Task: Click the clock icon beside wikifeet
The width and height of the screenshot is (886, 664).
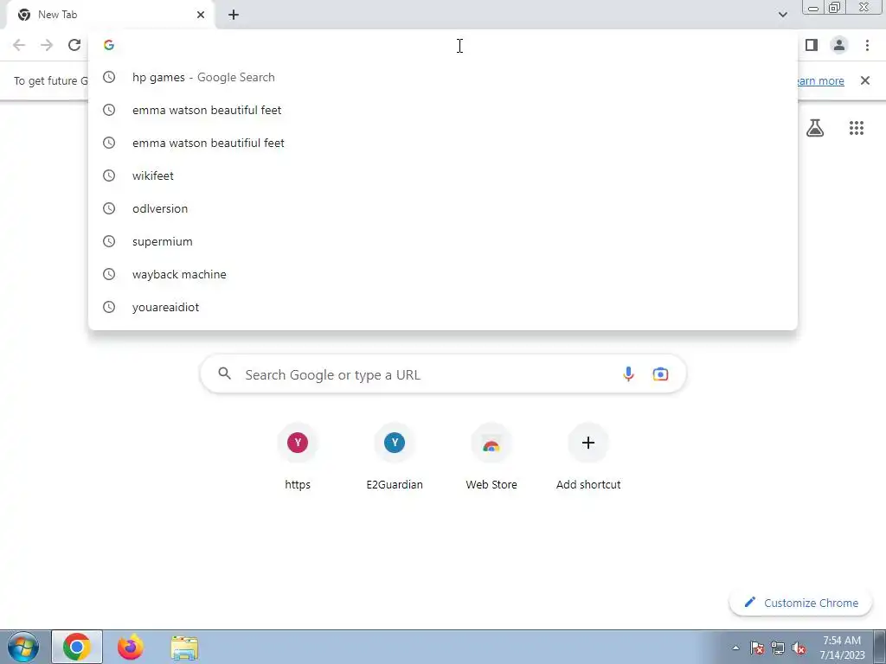Action: (109, 176)
